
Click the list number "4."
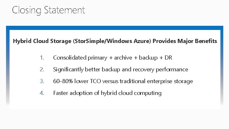pos(42,93)
